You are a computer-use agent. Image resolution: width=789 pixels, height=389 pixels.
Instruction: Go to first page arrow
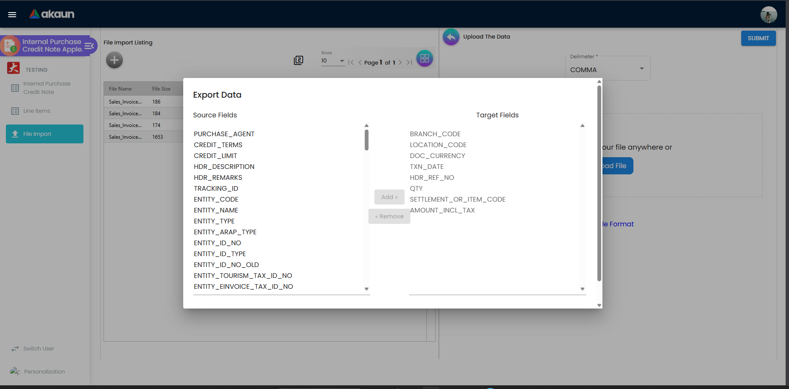click(351, 62)
